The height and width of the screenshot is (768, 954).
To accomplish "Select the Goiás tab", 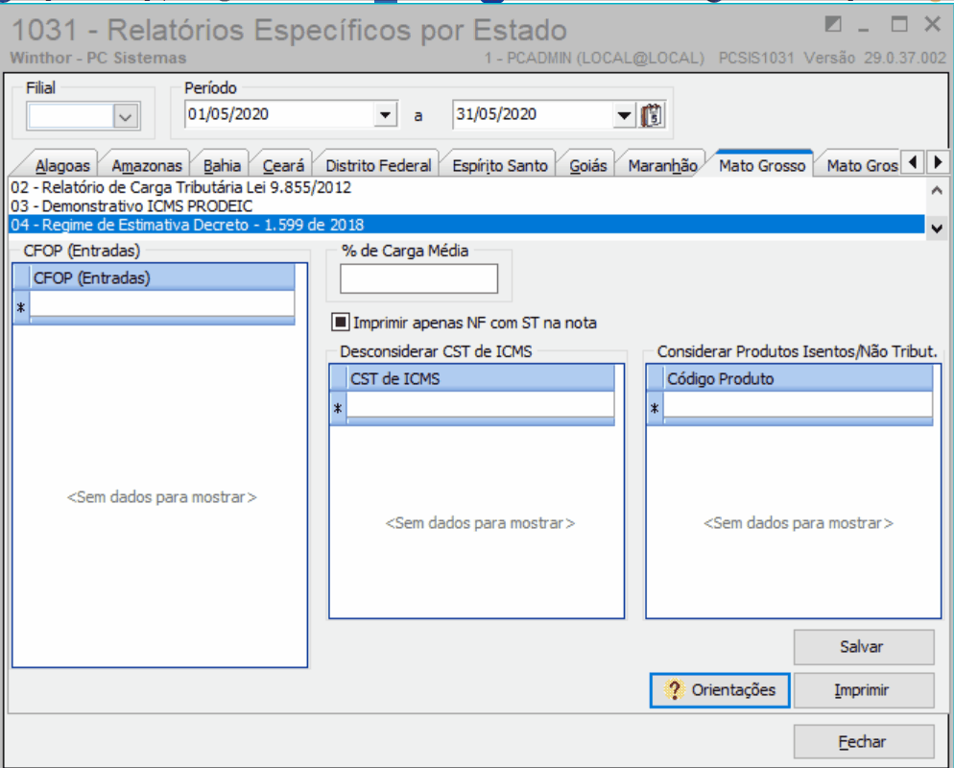I will (x=587, y=165).
